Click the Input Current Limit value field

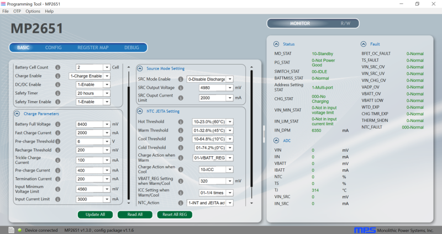coord(90,199)
